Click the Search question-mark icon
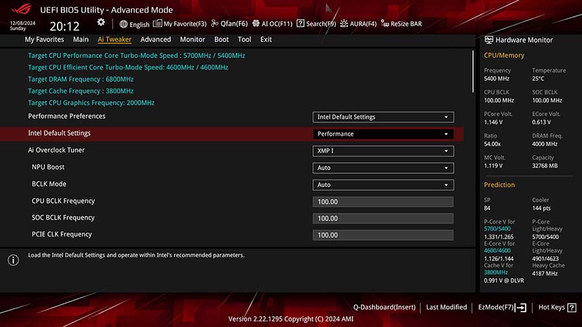The width and height of the screenshot is (582, 327). [x=300, y=23]
